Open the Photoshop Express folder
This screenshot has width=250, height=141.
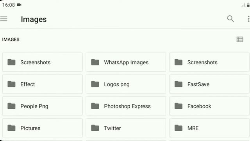pos(126,106)
